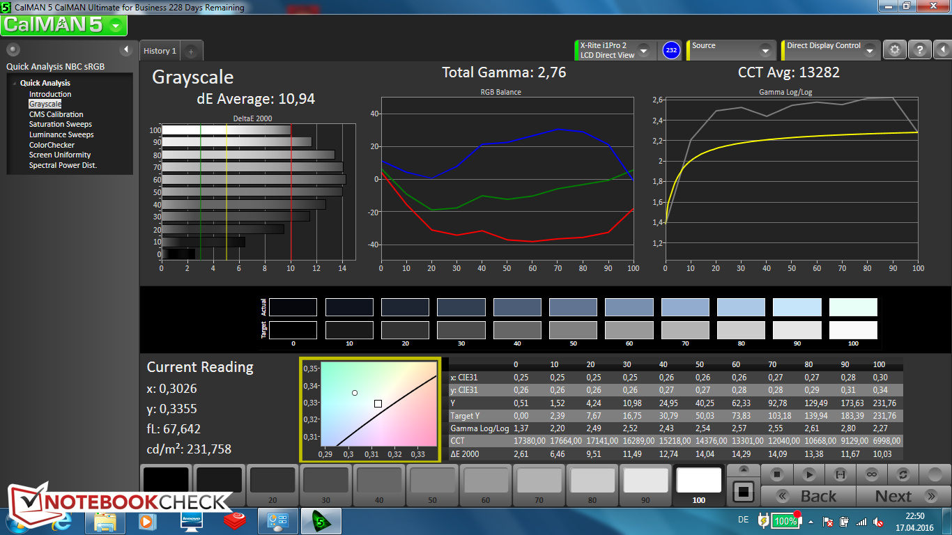Open the X-Rite i1Pro 2 meter dropdown
This screenshot has width=952, height=535.
(x=643, y=51)
